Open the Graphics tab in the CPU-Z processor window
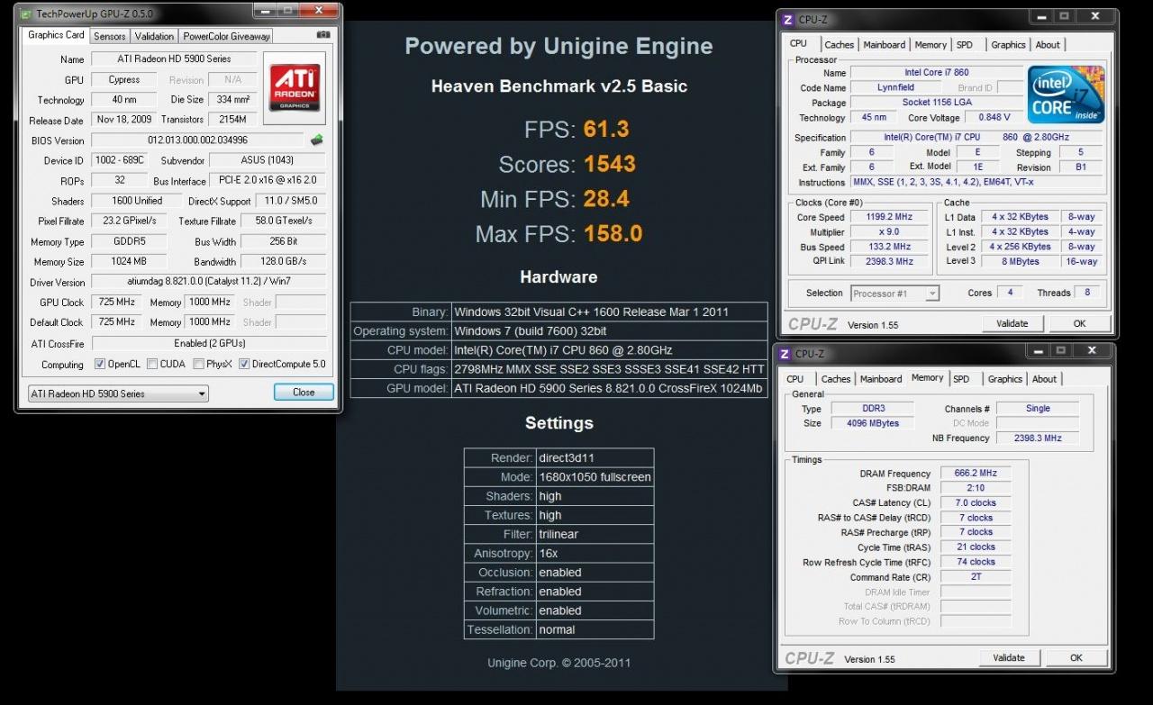Screen dimensions: 1153x705 tap(1008, 45)
